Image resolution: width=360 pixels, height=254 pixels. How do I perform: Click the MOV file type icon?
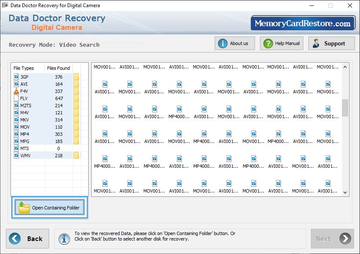pos(16,127)
